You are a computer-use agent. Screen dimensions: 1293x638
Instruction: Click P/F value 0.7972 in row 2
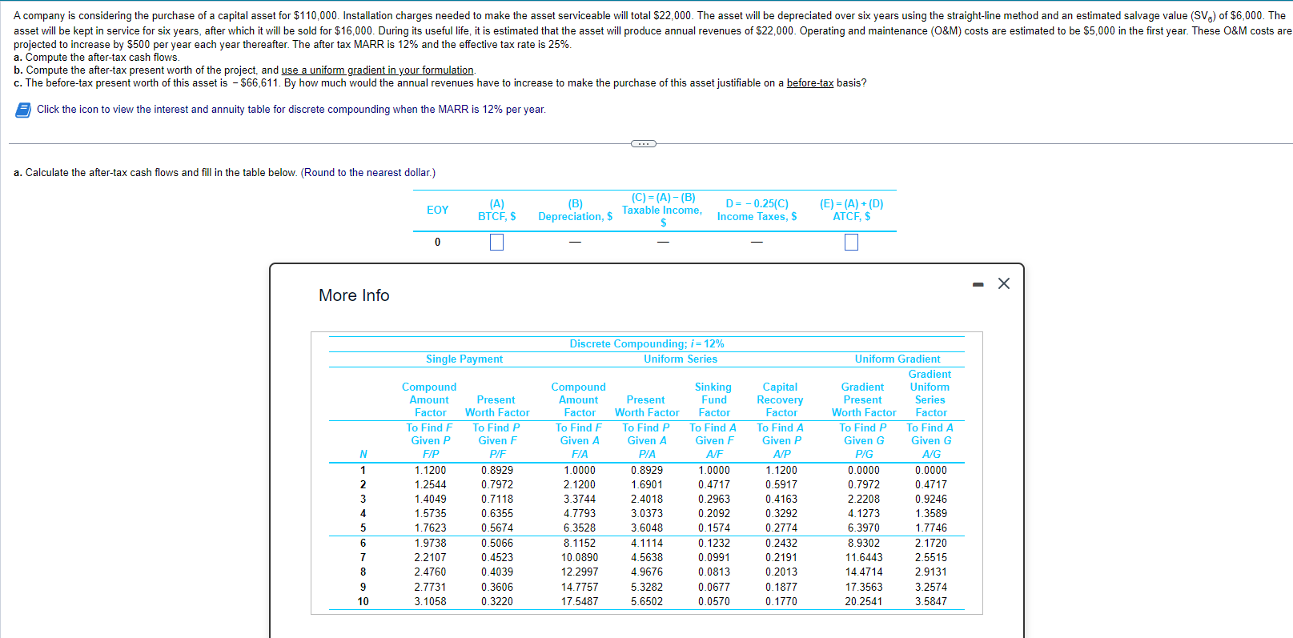pyautogui.click(x=497, y=484)
